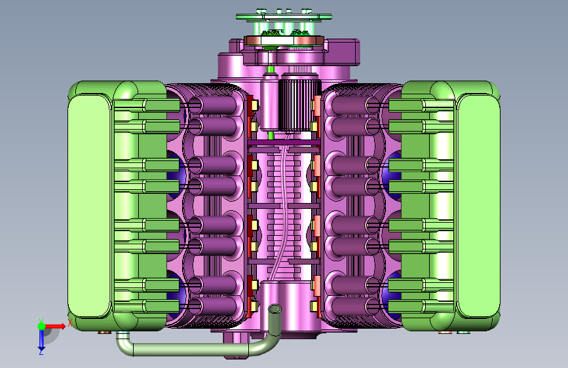
Task: Select the flat green plate atop the engine
Action: tap(284, 16)
